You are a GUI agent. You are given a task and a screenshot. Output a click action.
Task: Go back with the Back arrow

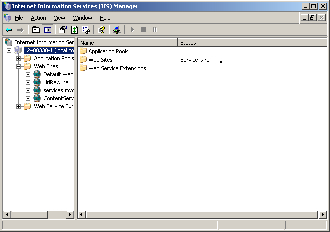point(9,30)
